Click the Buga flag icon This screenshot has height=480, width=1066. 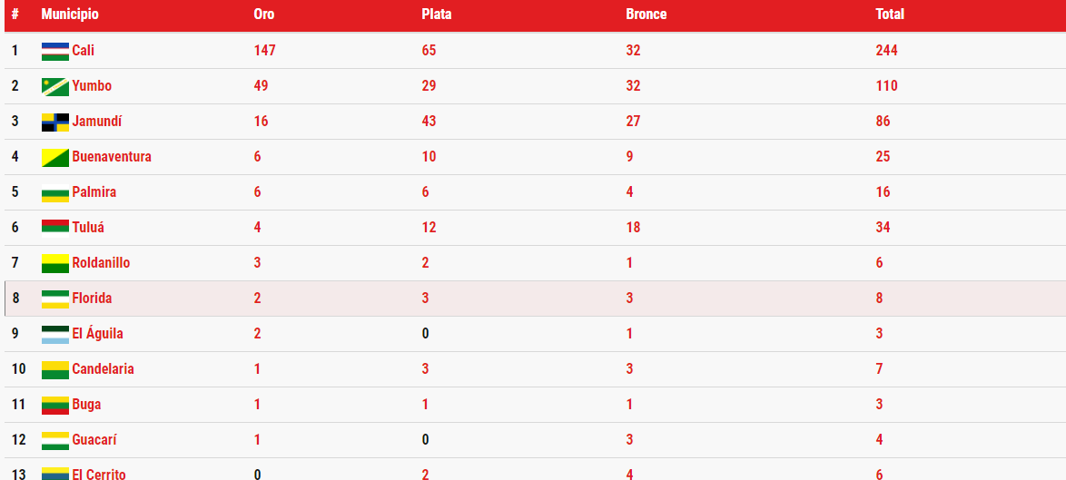point(55,405)
